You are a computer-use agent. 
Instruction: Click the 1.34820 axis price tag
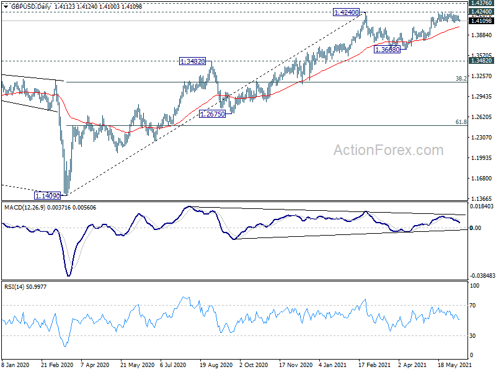tap(481, 61)
